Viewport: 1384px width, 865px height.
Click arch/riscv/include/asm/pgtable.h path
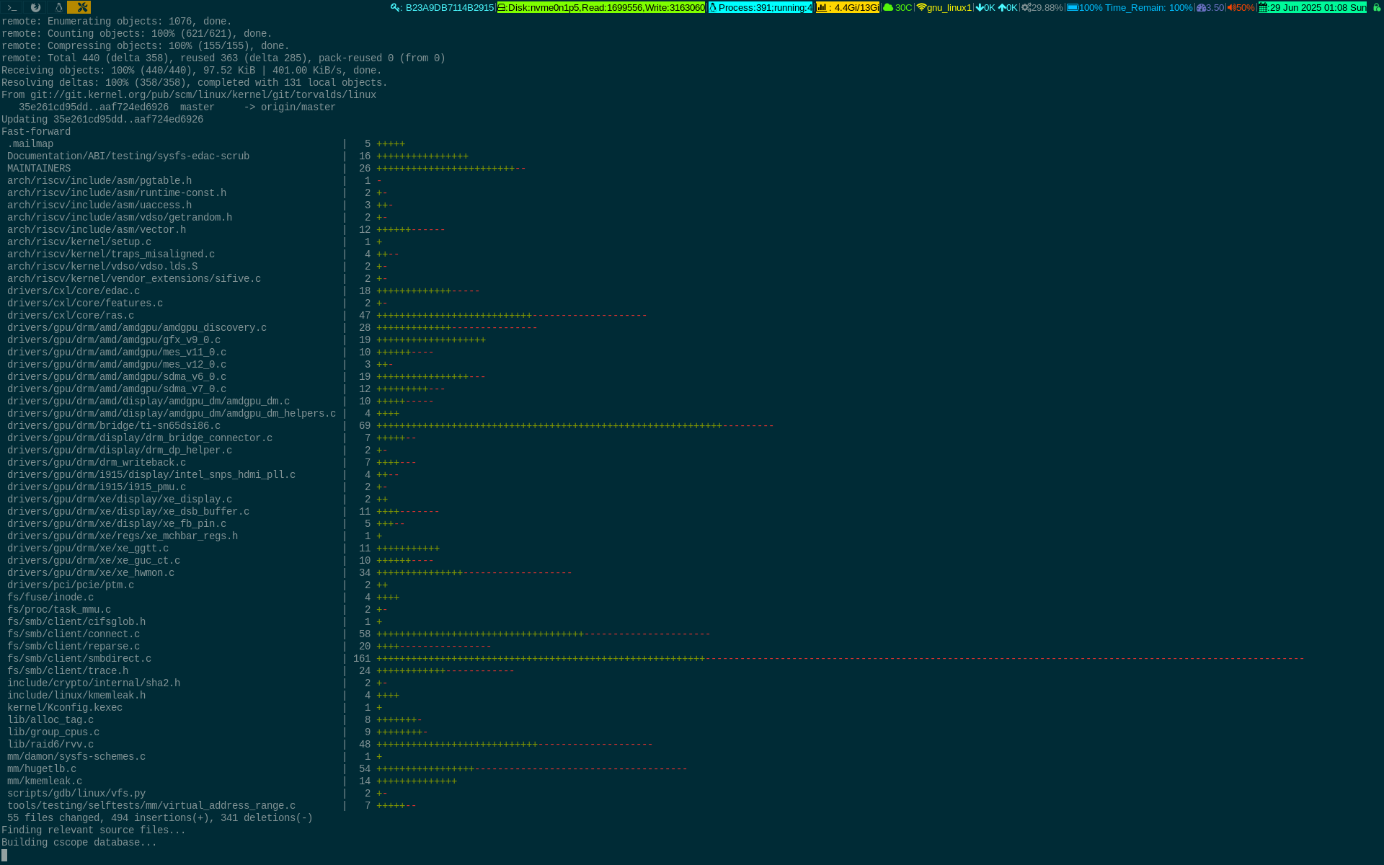click(x=99, y=181)
